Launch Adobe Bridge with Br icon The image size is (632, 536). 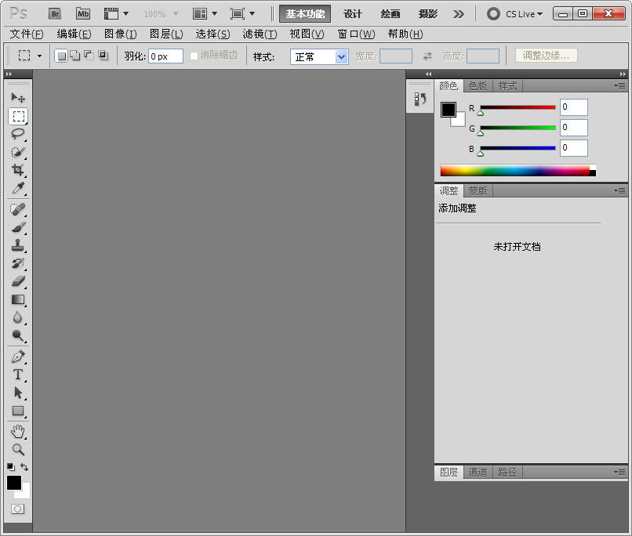click(x=55, y=13)
